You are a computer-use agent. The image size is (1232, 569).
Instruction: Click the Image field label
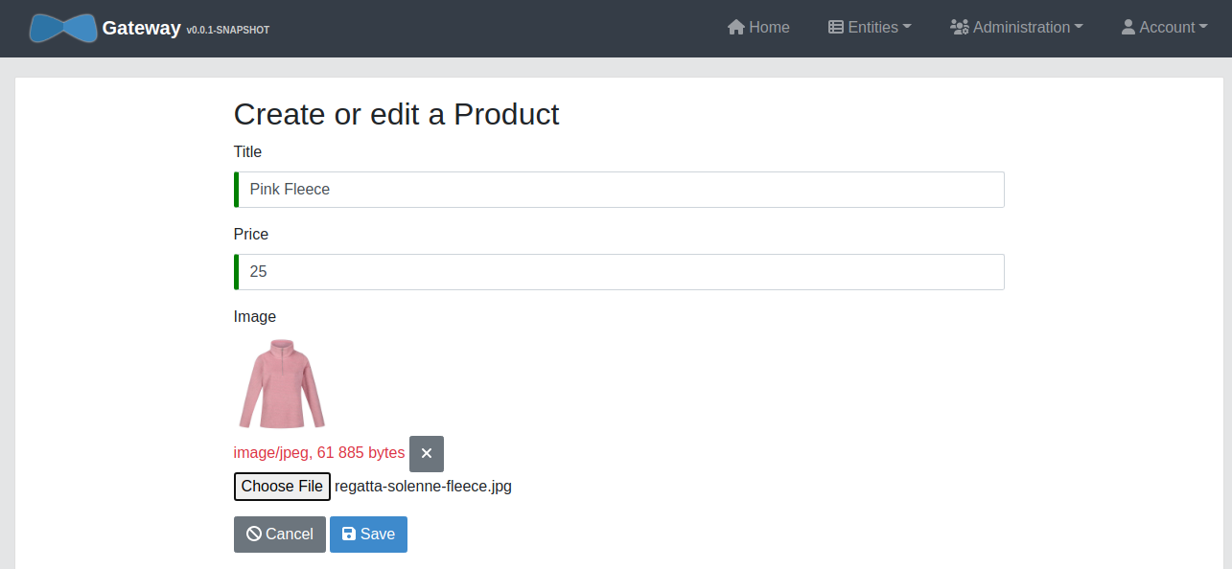pos(255,317)
